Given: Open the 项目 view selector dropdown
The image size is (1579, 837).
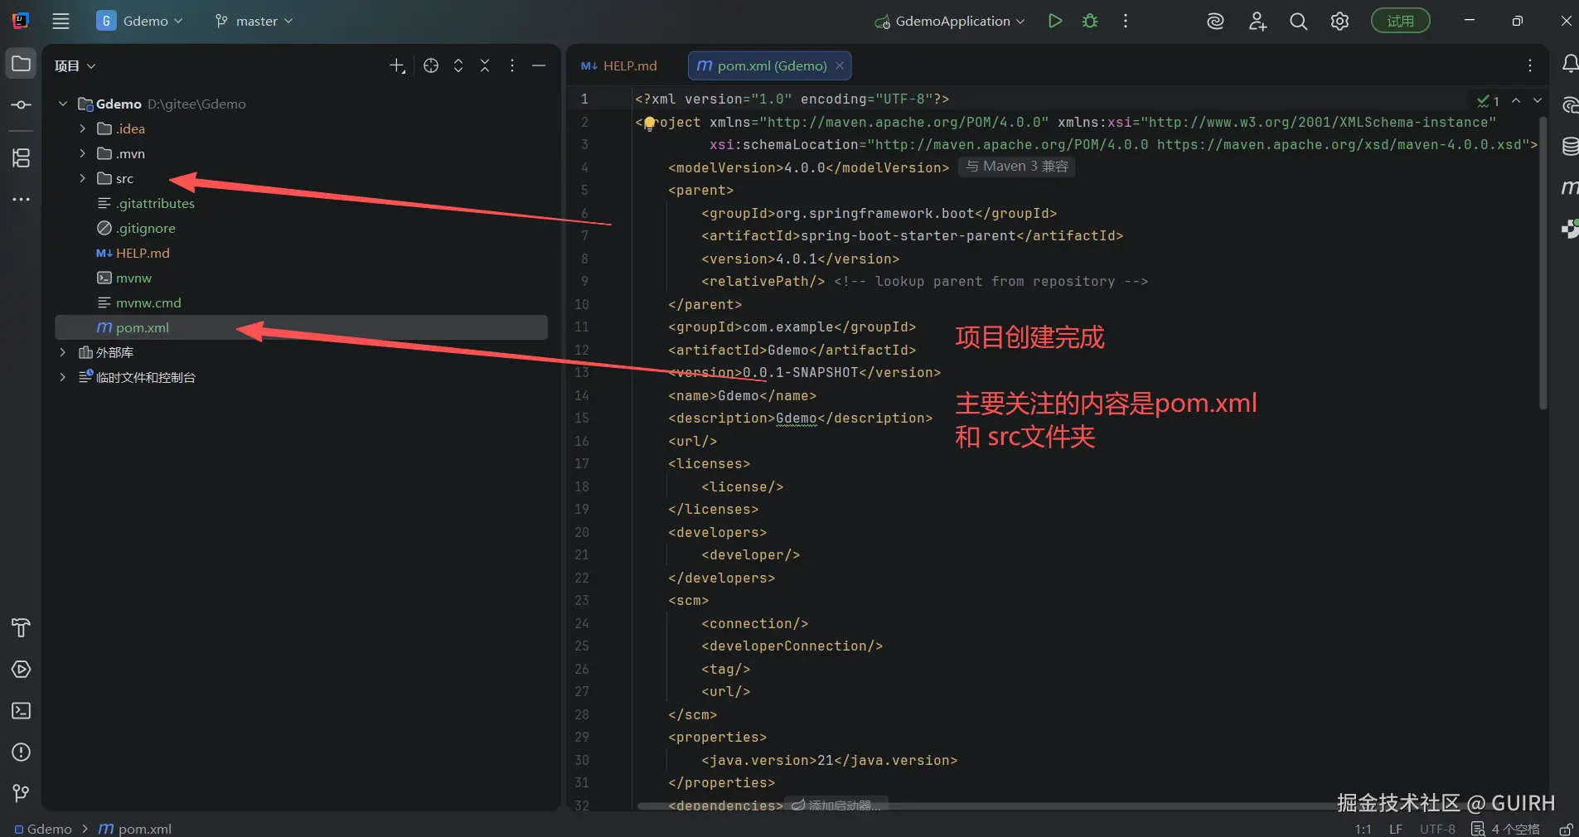Looking at the screenshot, I should [75, 66].
